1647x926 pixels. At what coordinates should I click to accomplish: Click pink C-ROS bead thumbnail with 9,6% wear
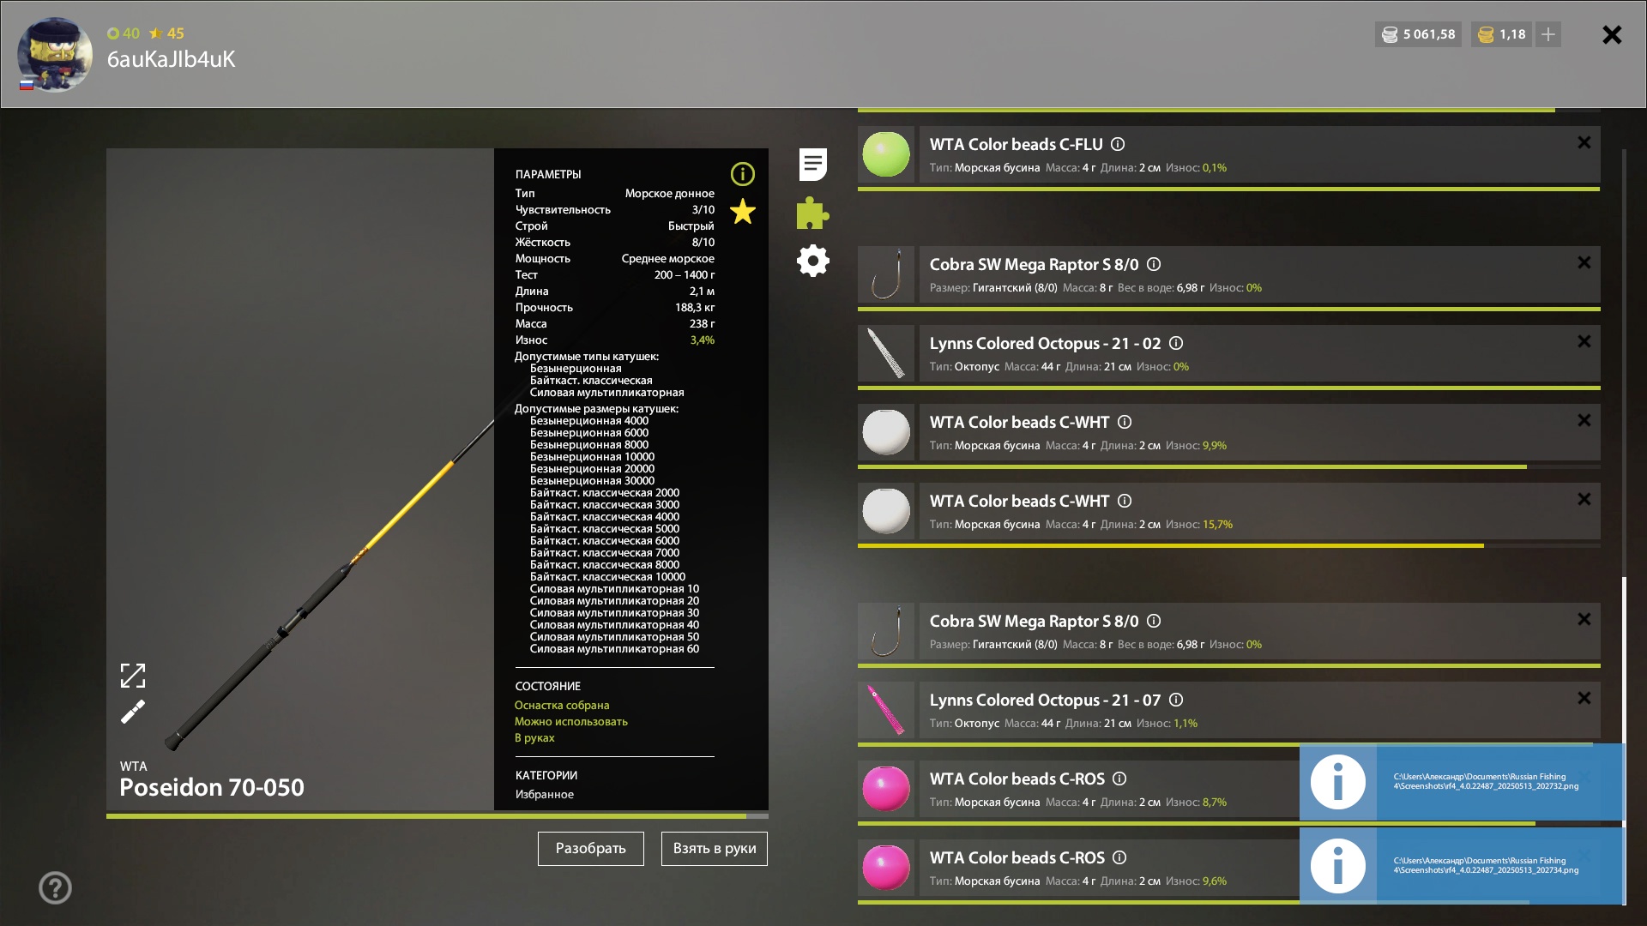(x=886, y=868)
